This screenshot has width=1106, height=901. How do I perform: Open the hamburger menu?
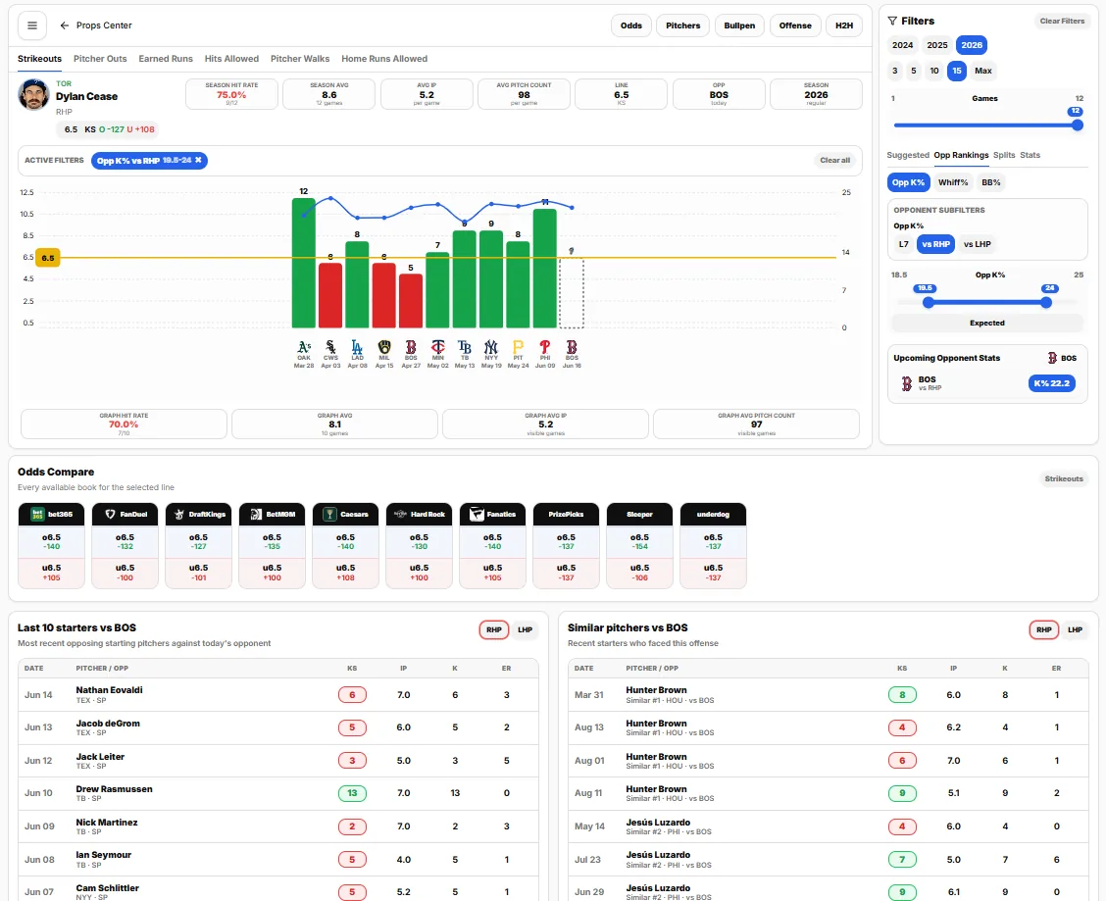(x=32, y=25)
